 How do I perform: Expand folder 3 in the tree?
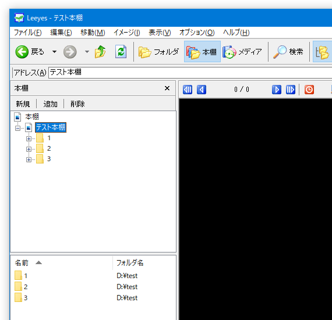click(x=29, y=159)
